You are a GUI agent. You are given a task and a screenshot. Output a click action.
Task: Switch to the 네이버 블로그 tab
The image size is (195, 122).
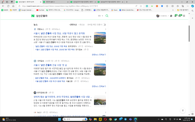(56, 2)
